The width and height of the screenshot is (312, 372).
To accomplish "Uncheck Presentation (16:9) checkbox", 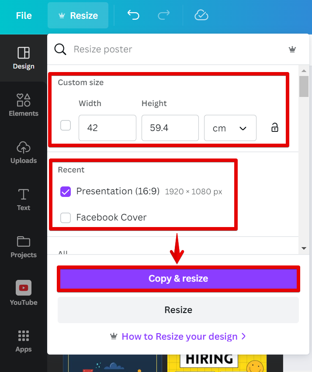I will coord(66,192).
